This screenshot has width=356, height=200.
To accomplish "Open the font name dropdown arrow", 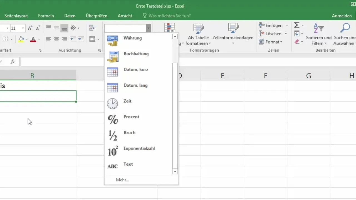I will point(7,28).
